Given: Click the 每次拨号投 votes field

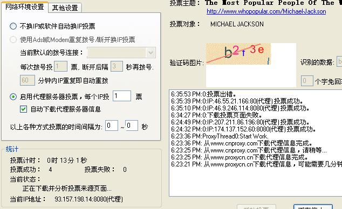Looking at the screenshot, I should tap(60, 67).
